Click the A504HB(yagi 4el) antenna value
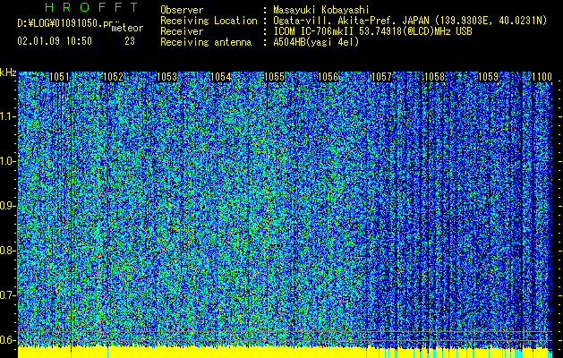 (x=316, y=42)
